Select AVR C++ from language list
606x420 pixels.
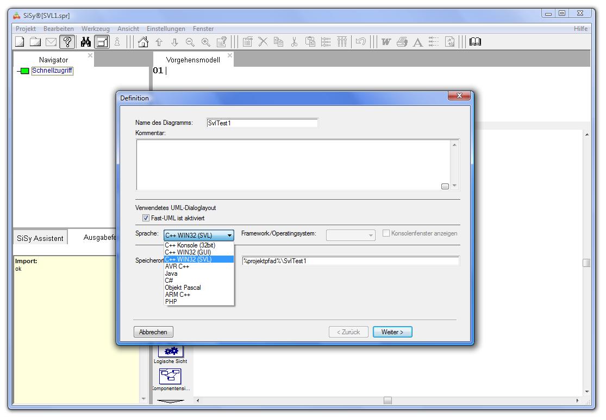tap(177, 266)
